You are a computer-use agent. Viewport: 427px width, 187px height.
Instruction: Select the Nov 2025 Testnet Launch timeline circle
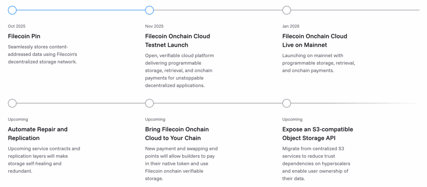(149, 10)
